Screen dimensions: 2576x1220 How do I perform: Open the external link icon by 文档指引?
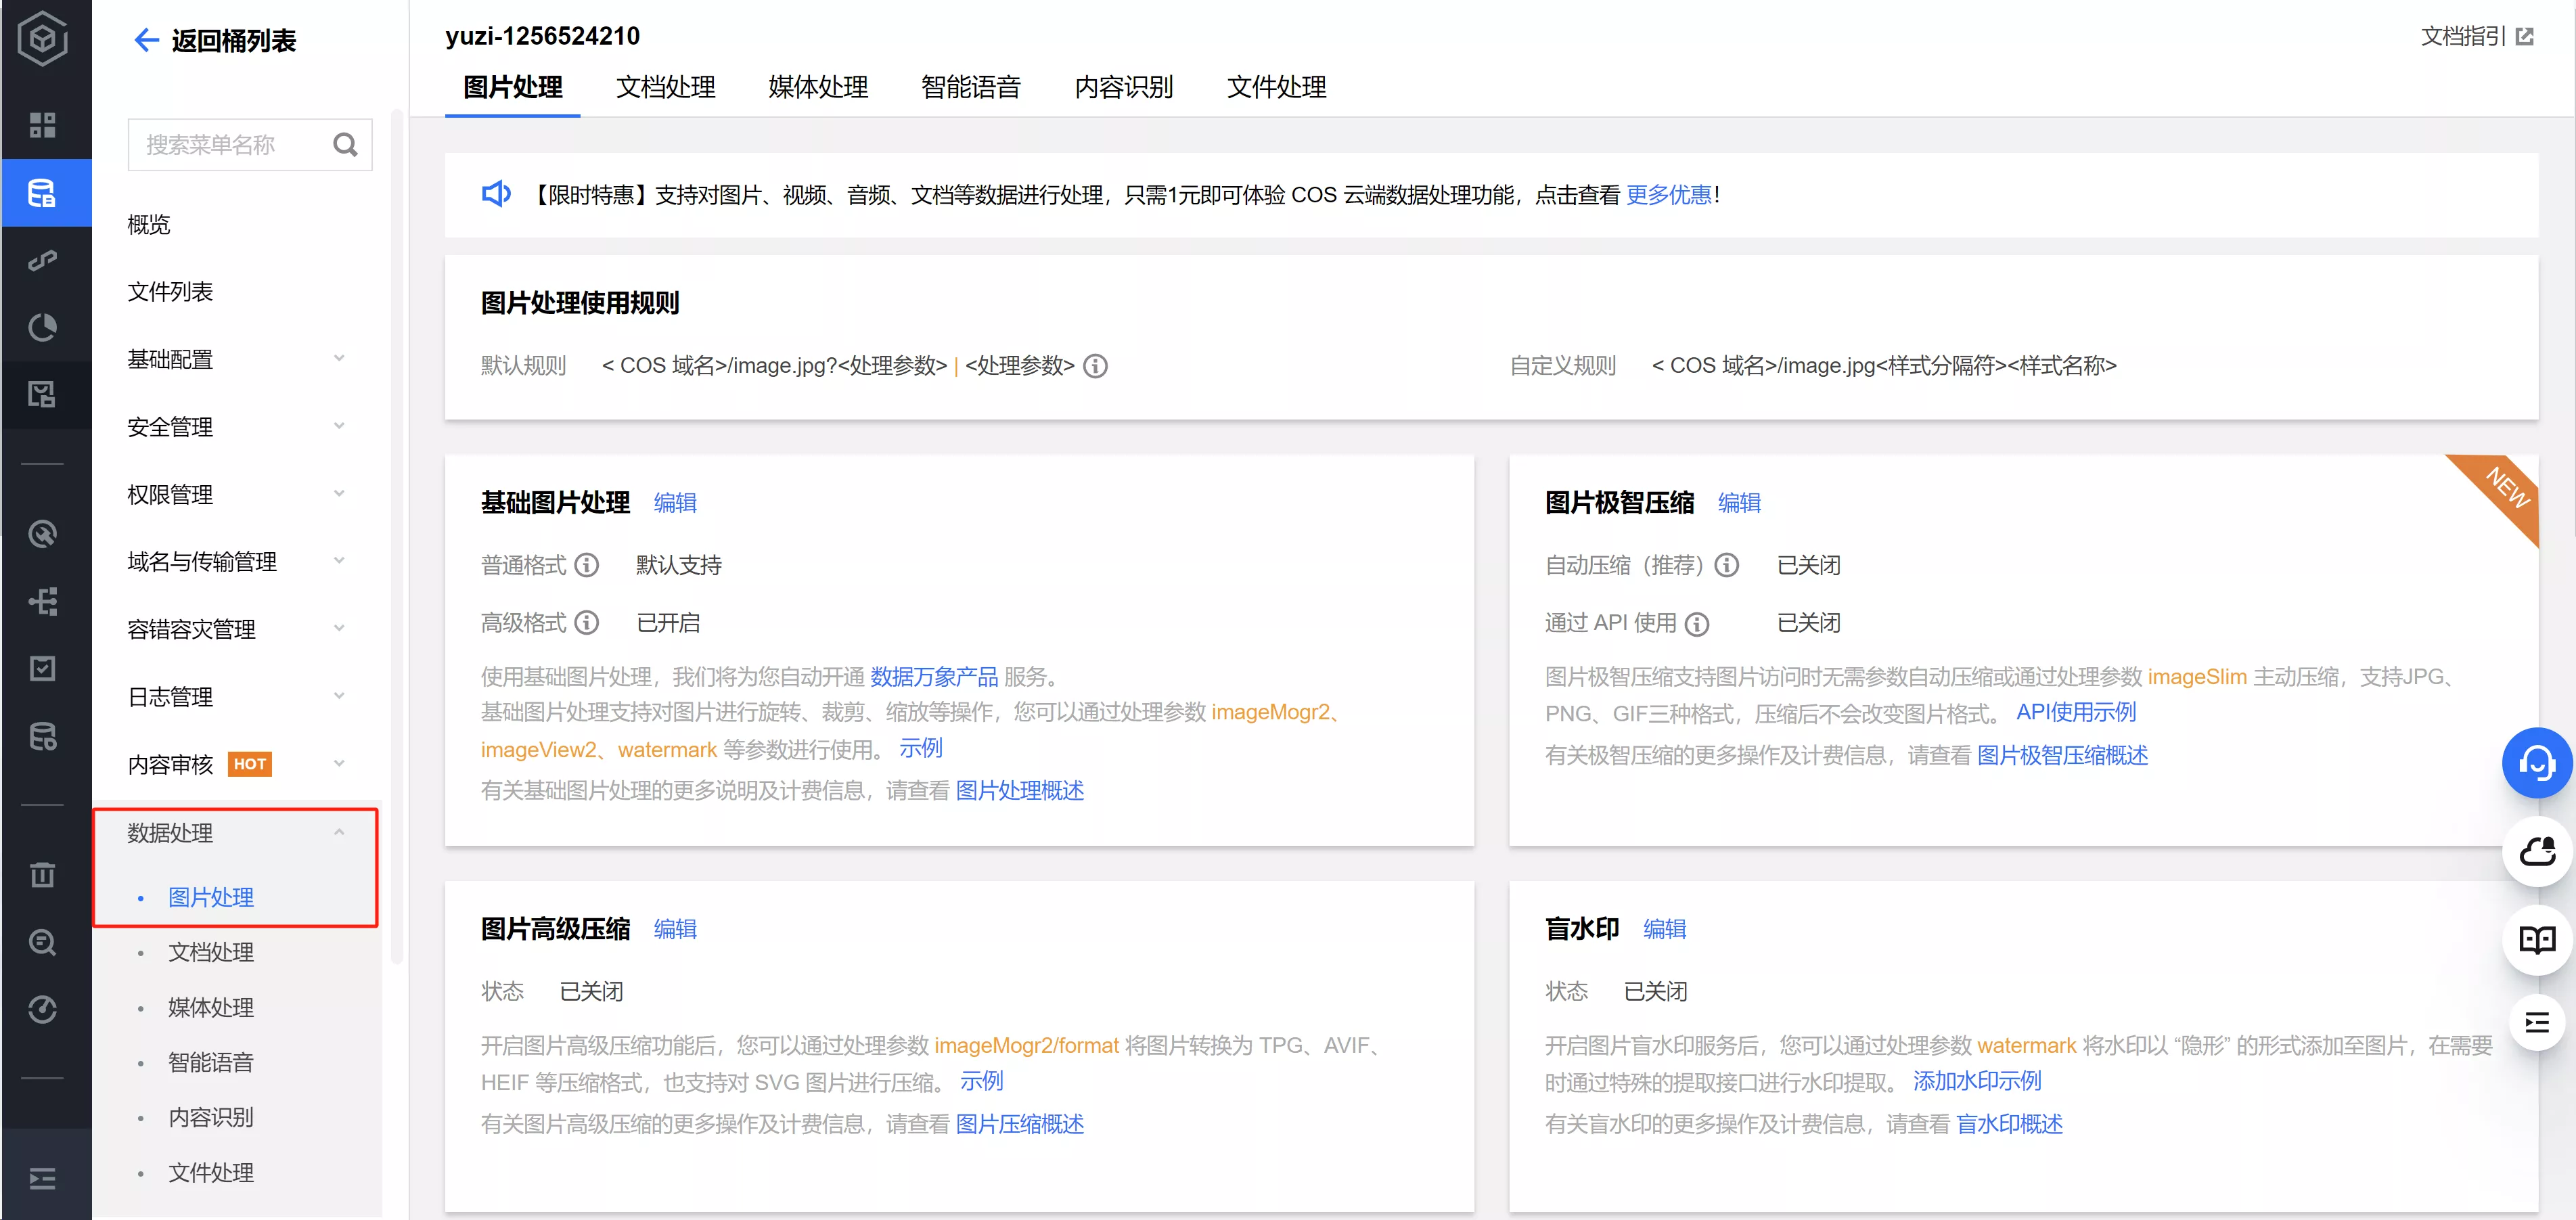point(2525,37)
